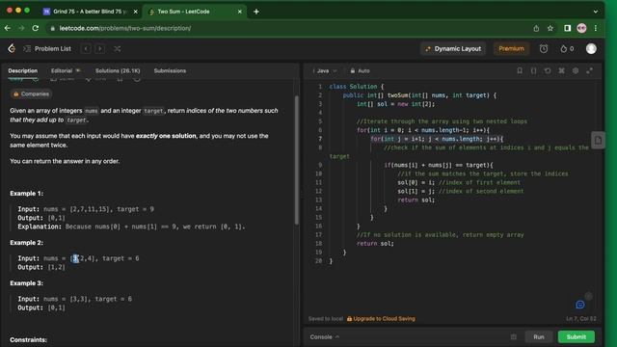This screenshot has height=347, width=617.
Task: Toggle the browser side panel icon
Action: (x=568, y=28)
